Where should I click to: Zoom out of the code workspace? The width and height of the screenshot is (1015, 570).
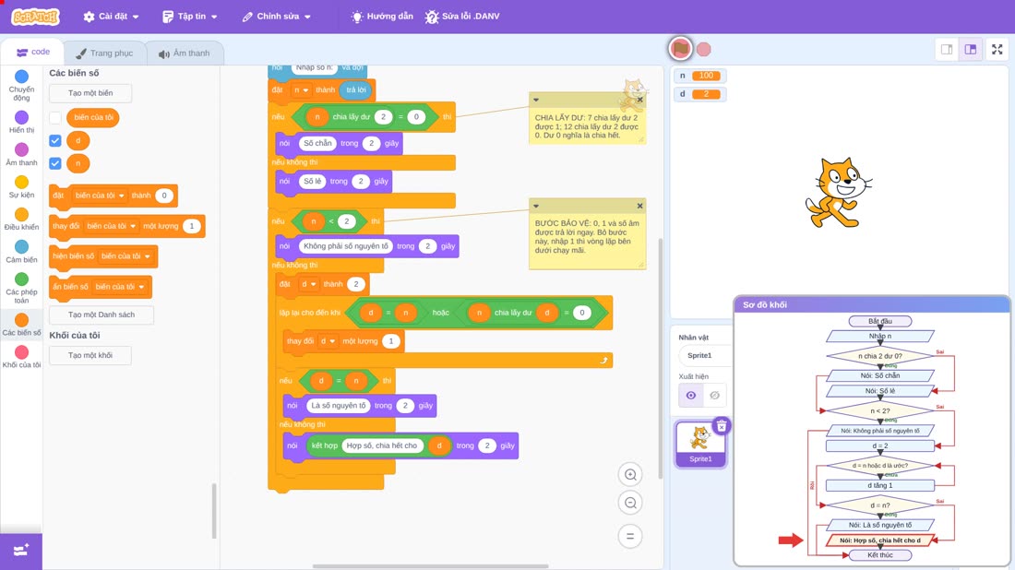click(630, 503)
